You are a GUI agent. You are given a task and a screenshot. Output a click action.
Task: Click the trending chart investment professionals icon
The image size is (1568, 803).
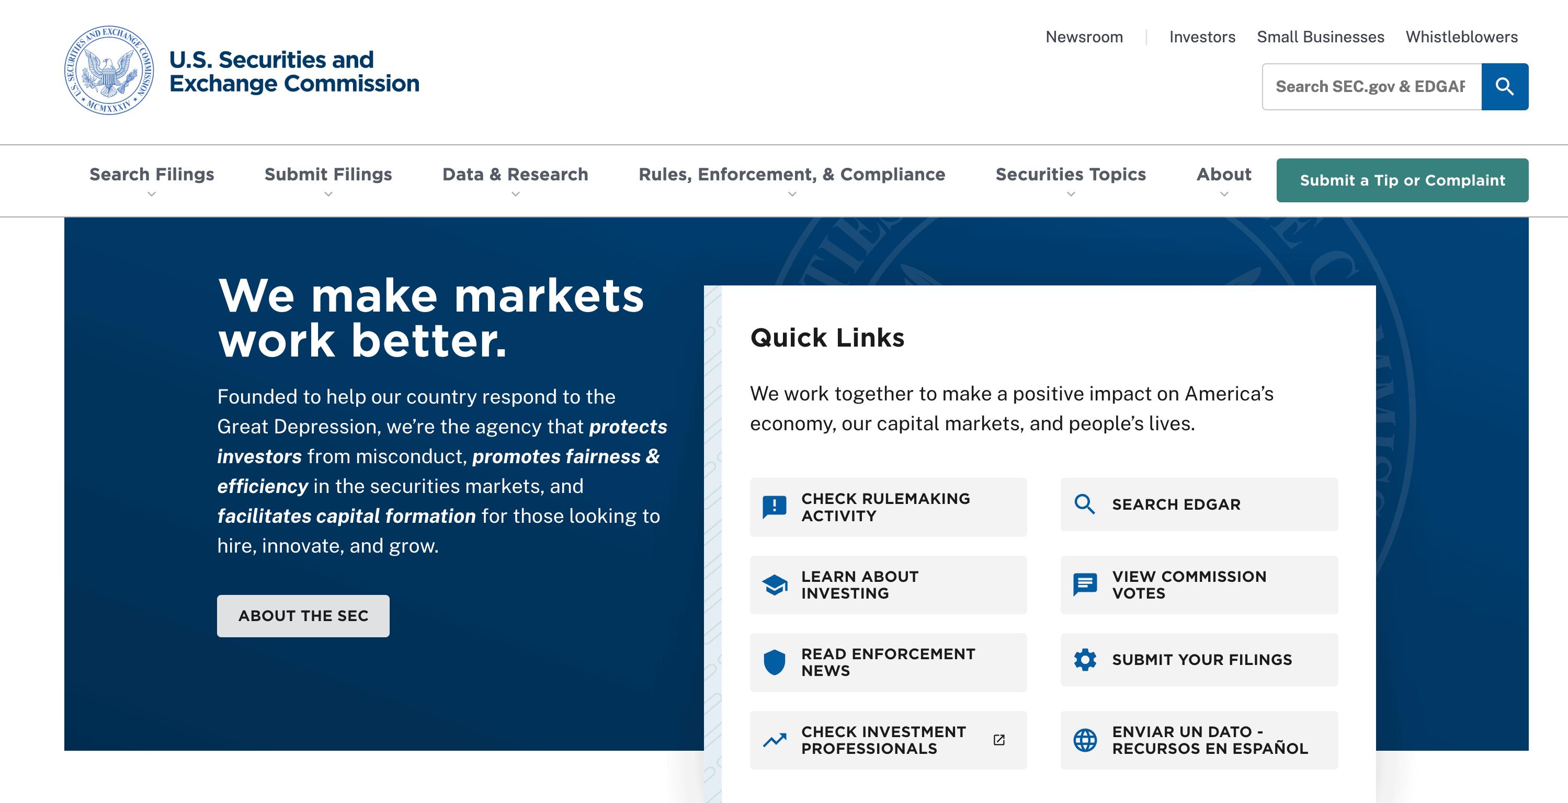pyautogui.click(x=774, y=740)
